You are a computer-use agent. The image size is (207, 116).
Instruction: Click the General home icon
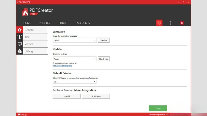(x=20, y=30)
